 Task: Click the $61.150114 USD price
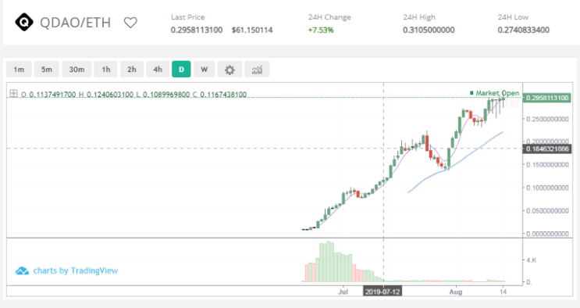(252, 30)
